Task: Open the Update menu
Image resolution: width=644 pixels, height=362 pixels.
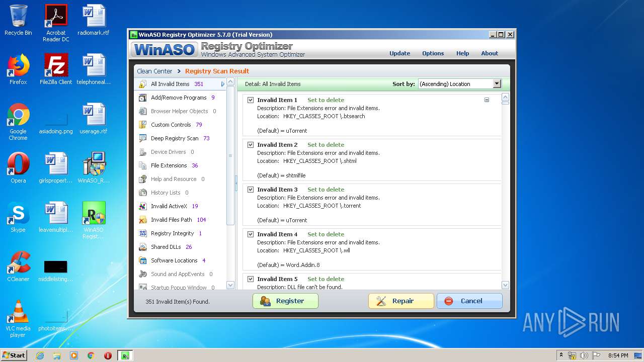Action: (399, 53)
